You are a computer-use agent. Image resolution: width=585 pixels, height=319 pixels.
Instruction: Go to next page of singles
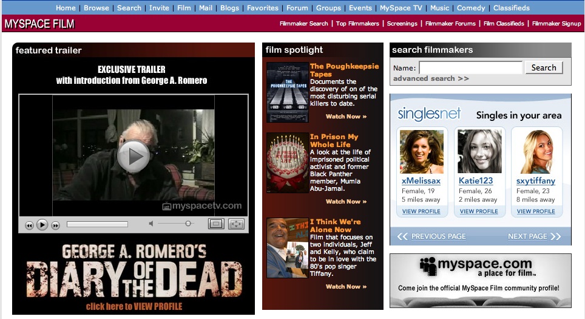(x=534, y=236)
